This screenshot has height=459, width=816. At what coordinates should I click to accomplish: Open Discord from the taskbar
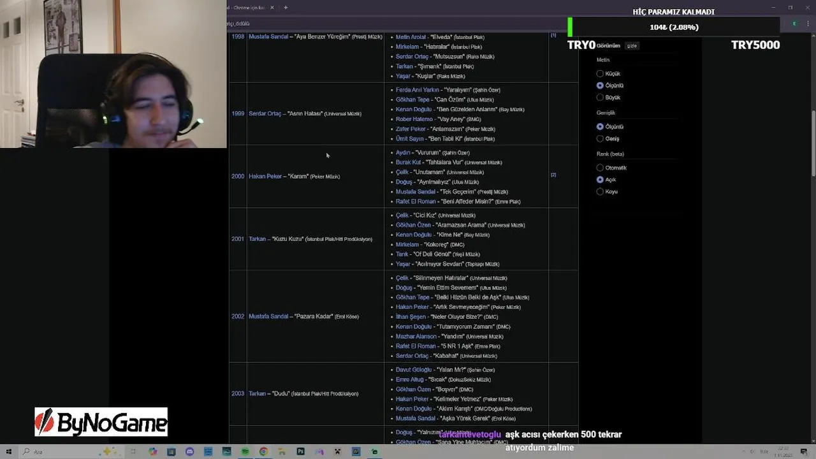click(x=189, y=451)
